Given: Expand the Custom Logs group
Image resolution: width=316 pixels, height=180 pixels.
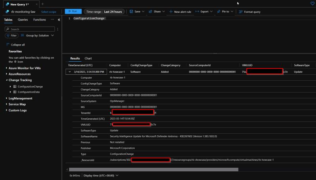Looking at the screenshot, I should (6, 110).
